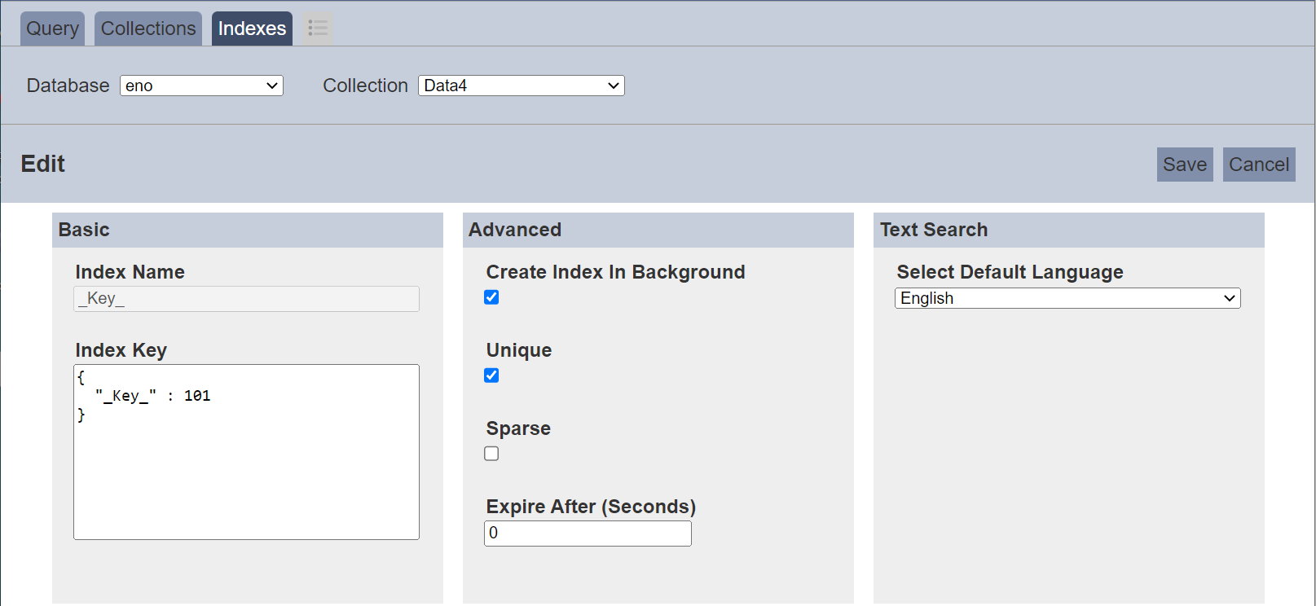The width and height of the screenshot is (1316, 606).
Task: Click the Create Index In Background label
Action: (x=615, y=272)
